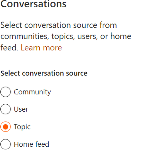Viewport: 142px width, 154px height.
Task: Select the Community radio button
Action: pos(5,92)
